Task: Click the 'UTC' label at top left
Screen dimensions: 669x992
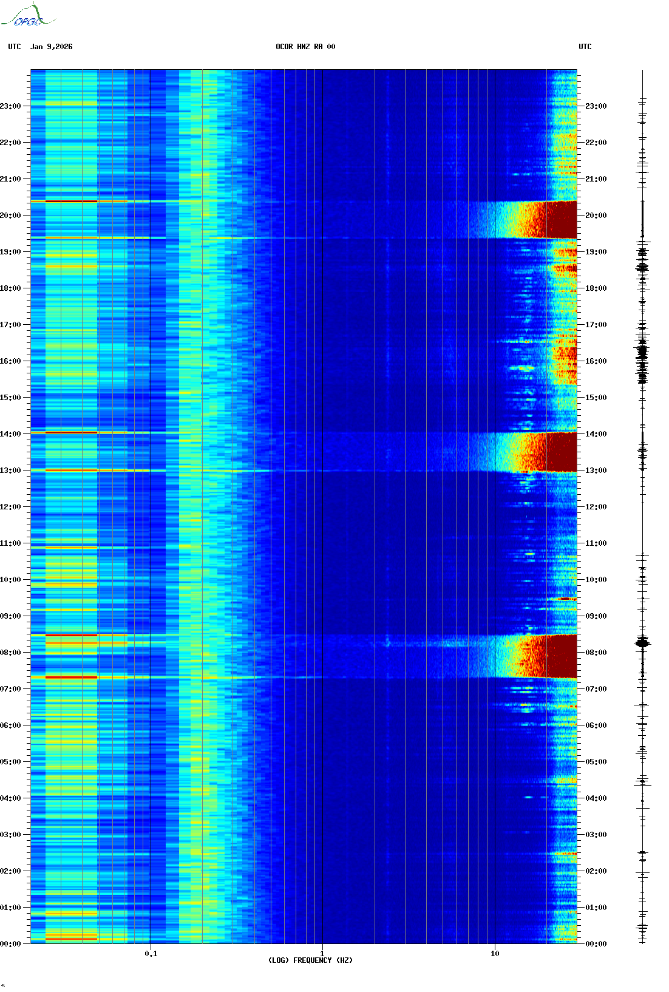Action: [x=15, y=47]
